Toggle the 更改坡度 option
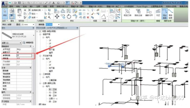This screenshot has width=190, height=108. [170, 14]
